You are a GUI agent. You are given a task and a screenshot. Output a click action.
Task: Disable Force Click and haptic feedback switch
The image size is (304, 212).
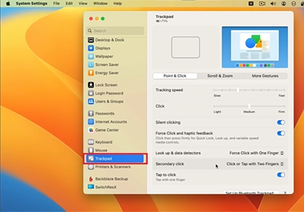(x=281, y=133)
